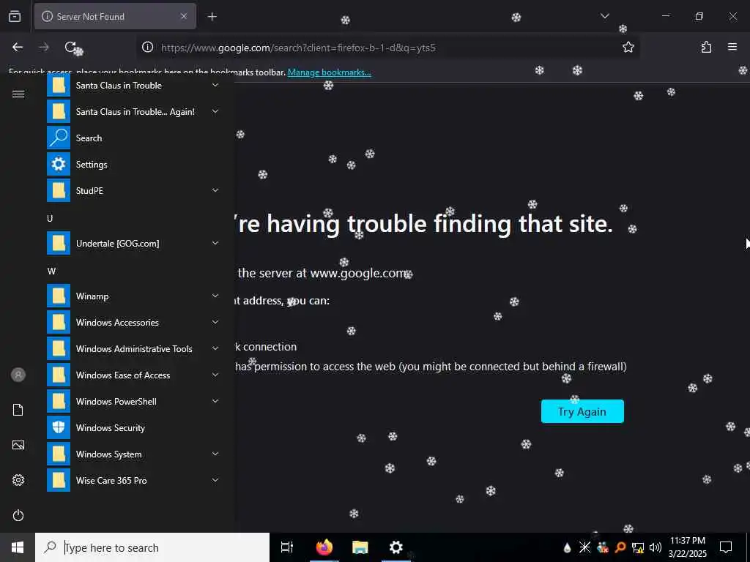Viewport: 750px width, 562px height.
Task: Open the Firefox extensions puzzle icon
Action: (x=706, y=47)
